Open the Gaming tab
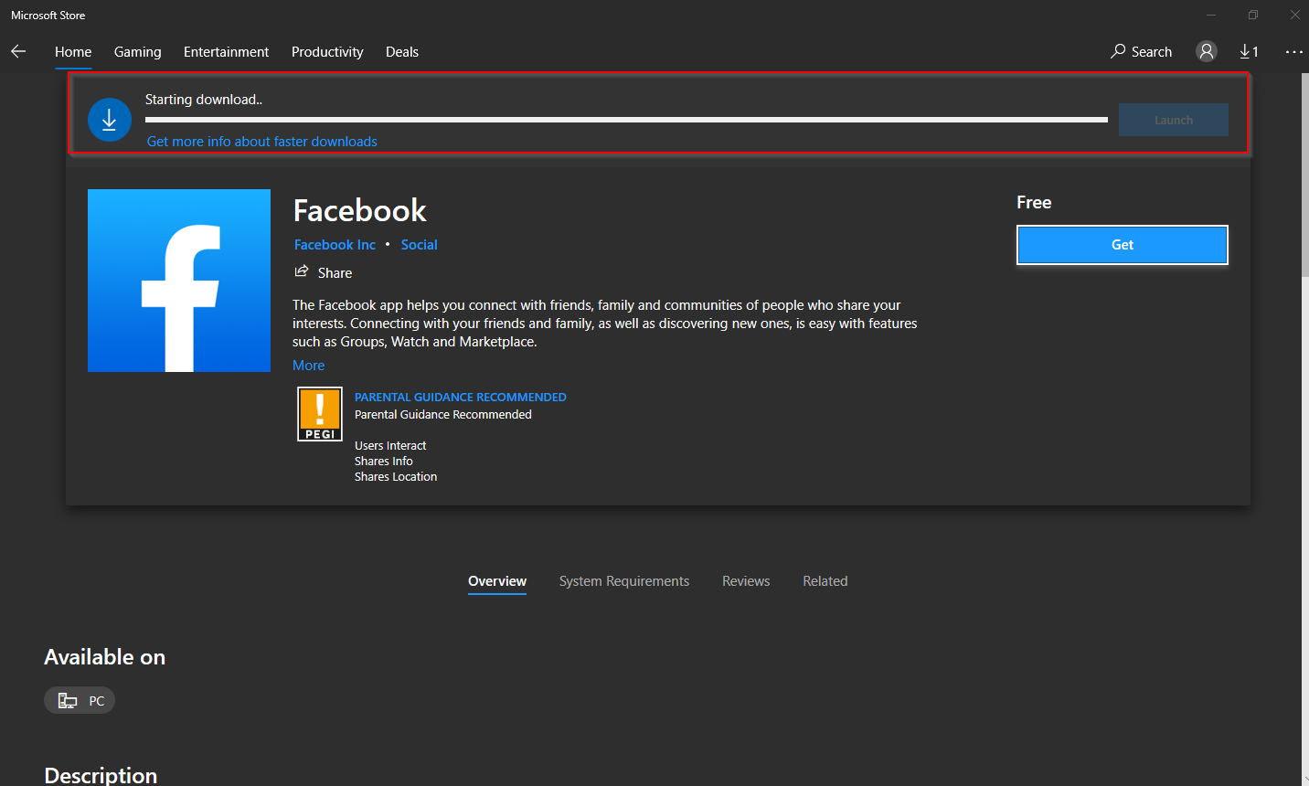 (138, 51)
